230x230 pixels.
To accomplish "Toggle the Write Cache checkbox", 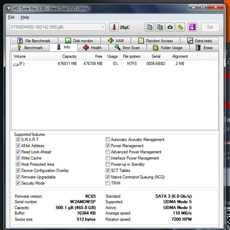I will (18, 158).
